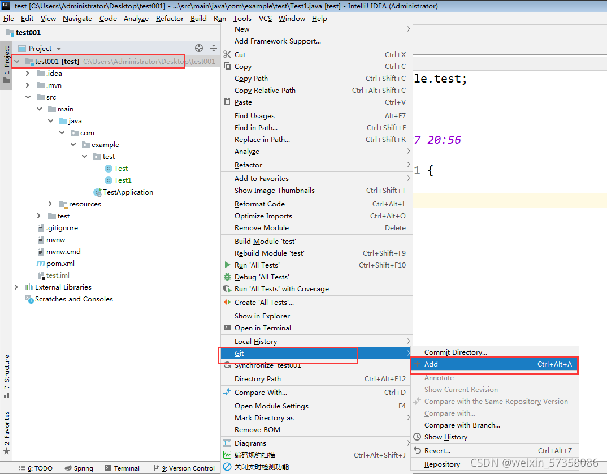Click the Scratches and Consoles icon
The image size is (607, 474).
29,299
